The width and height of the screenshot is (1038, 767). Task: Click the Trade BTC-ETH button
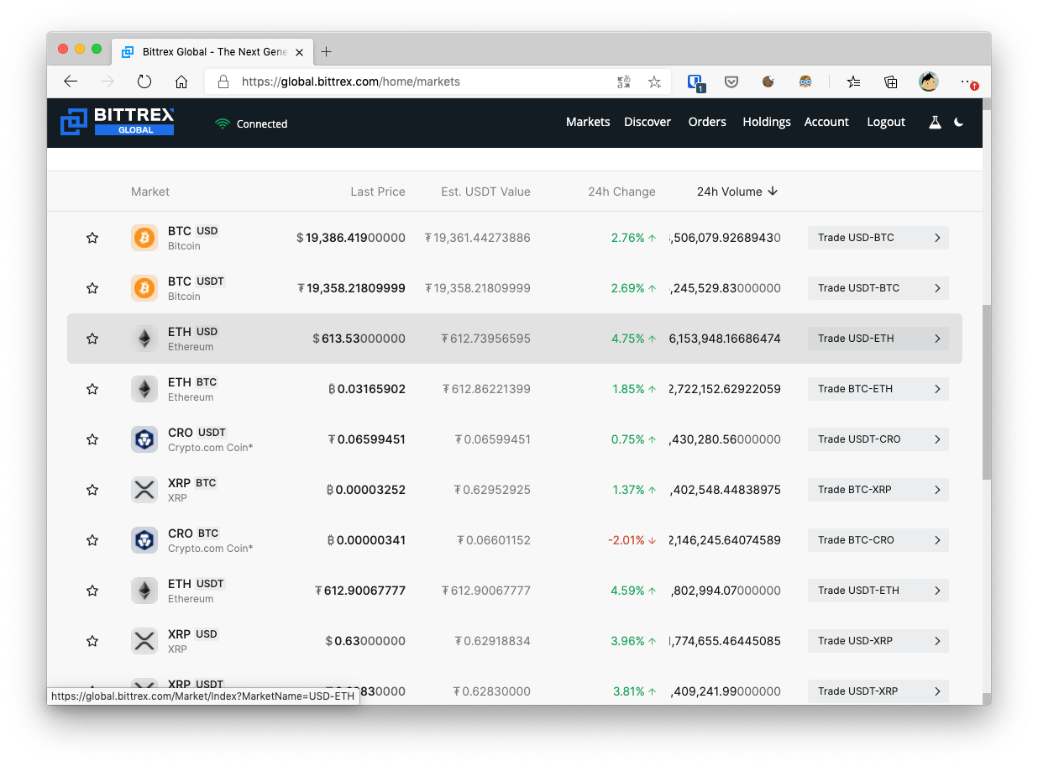pos(878,389)
